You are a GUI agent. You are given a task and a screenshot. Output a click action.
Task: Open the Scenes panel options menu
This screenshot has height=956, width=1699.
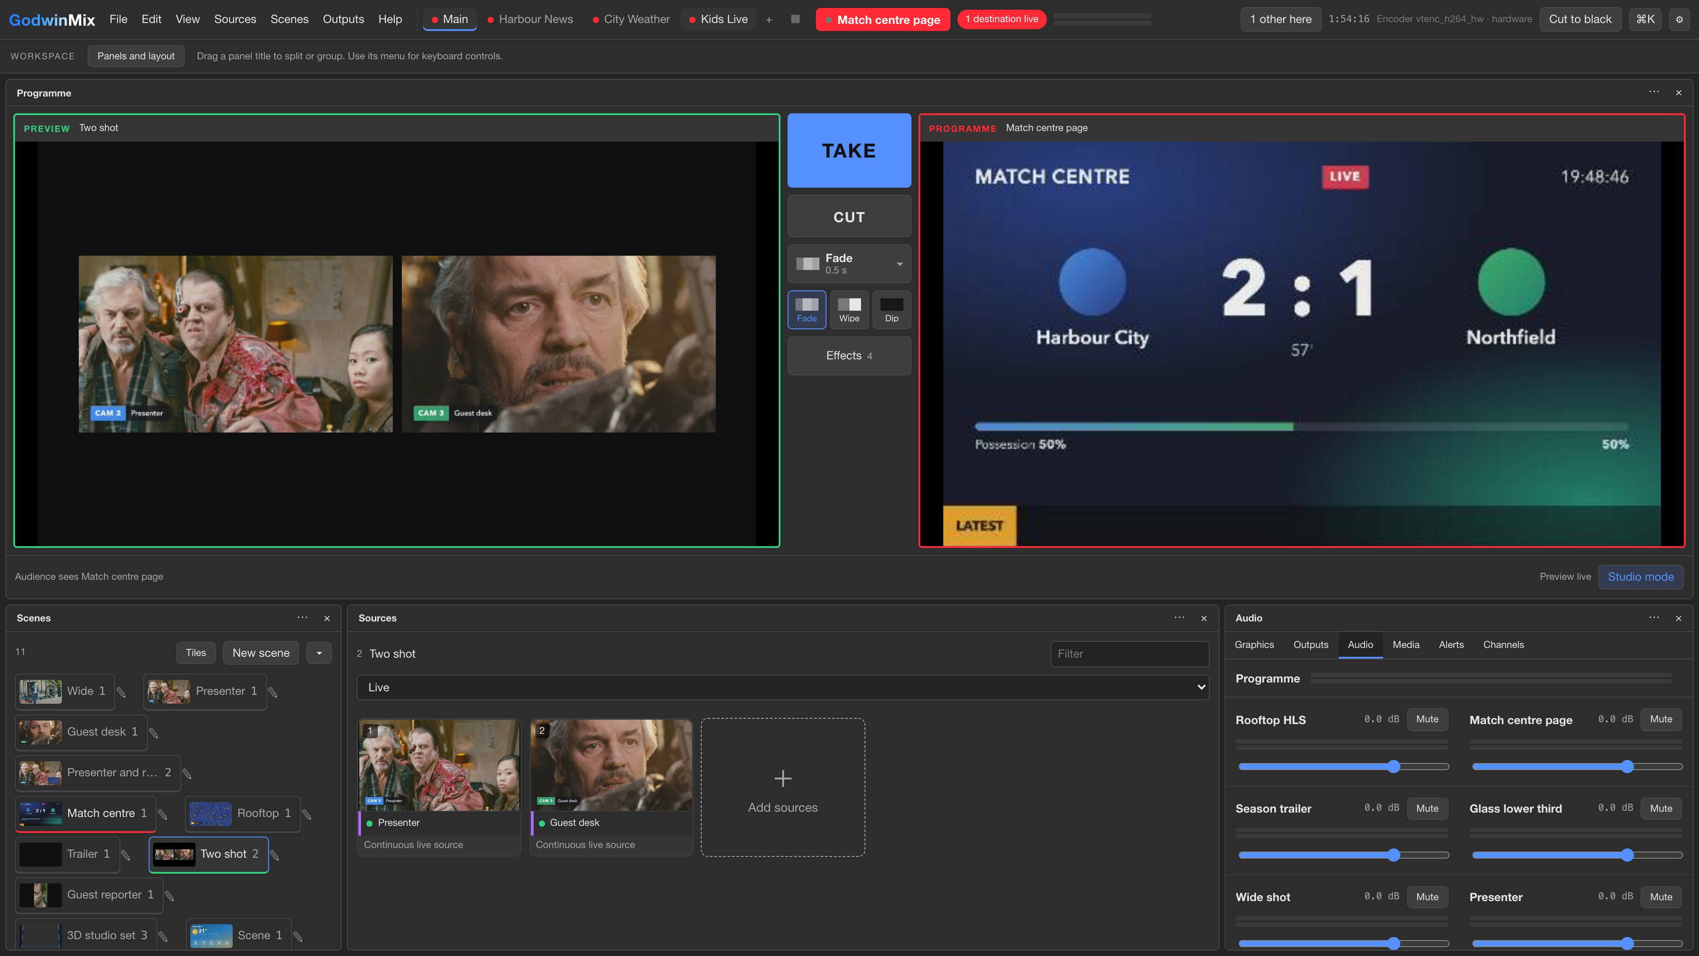pyautogui.click(x=303, y=617)
